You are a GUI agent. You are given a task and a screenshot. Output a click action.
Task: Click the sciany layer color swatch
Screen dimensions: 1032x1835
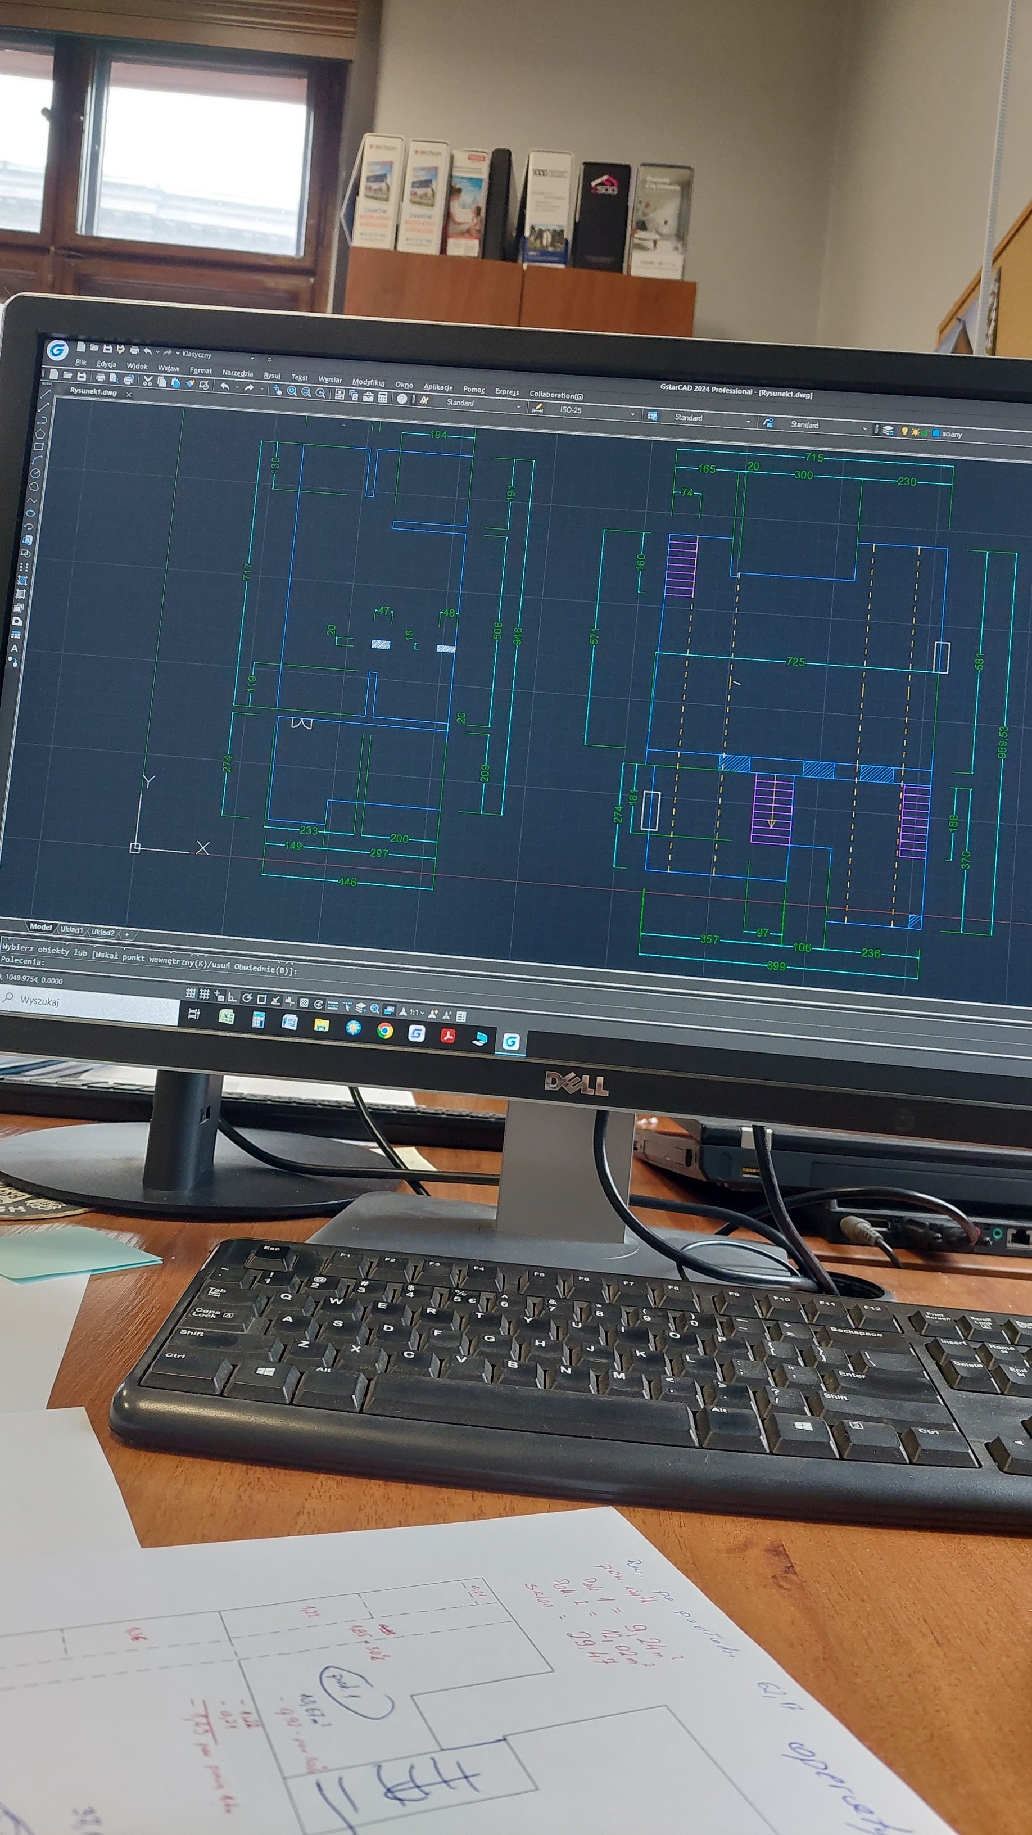(936, 433)
